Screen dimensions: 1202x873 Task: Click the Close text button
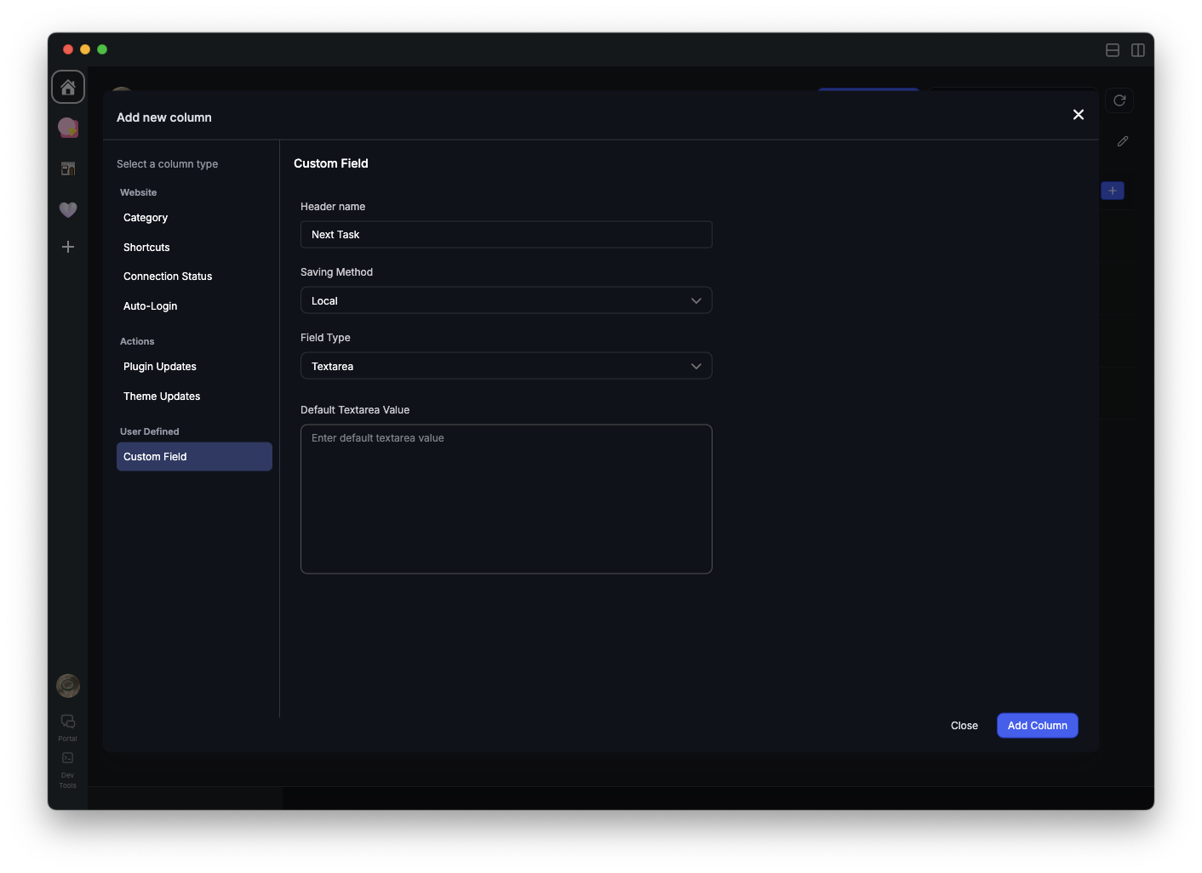tap(964, 726)
